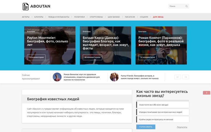Click Блогеры tag on Богдан Кирса card
The image size is (211, 132).
[87, 31]
